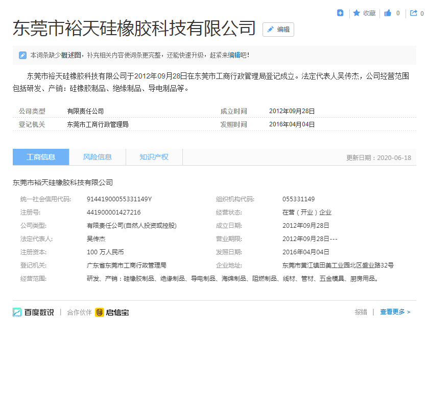
Task: Click the blue add-document plus icon
Action: (340, 13)
